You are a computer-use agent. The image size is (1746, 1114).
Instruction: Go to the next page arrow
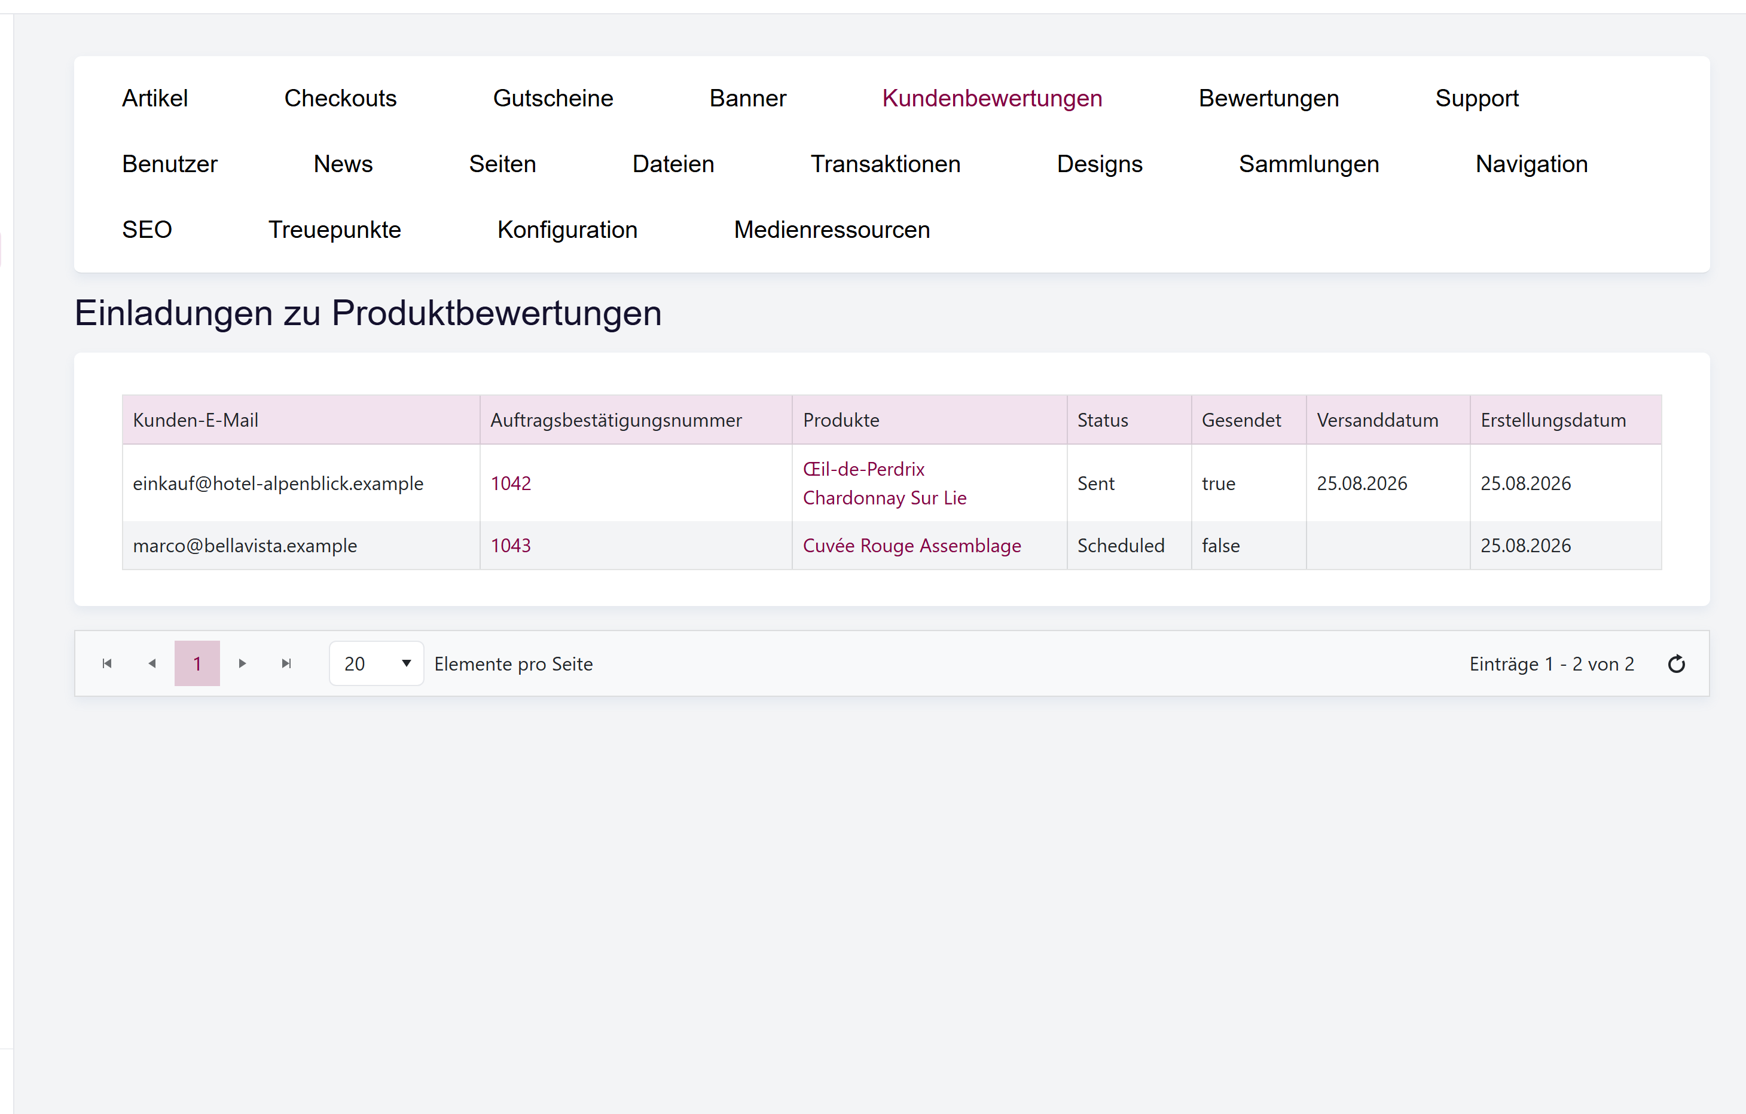pyautogui.click(x=242, y=663)
